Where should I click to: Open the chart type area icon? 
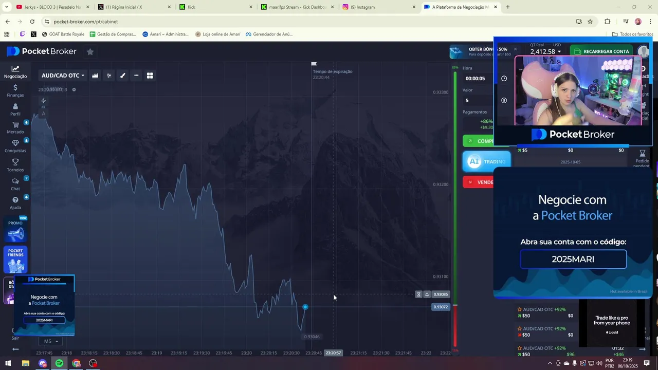point(95,76)
